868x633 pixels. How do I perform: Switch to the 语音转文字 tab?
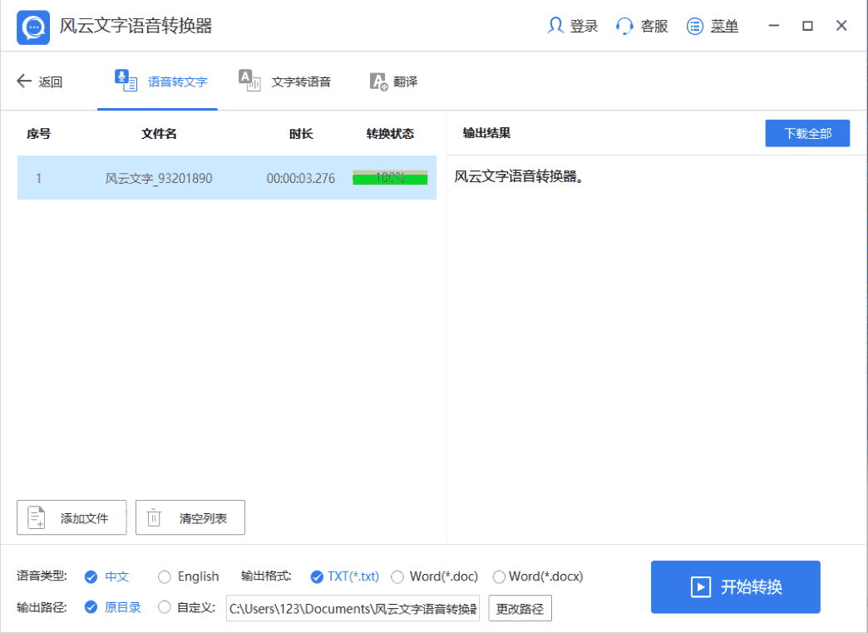[x=177, y=82]
